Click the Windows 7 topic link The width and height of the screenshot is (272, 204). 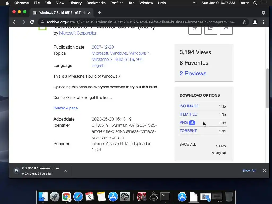click(x=139, y=53)
